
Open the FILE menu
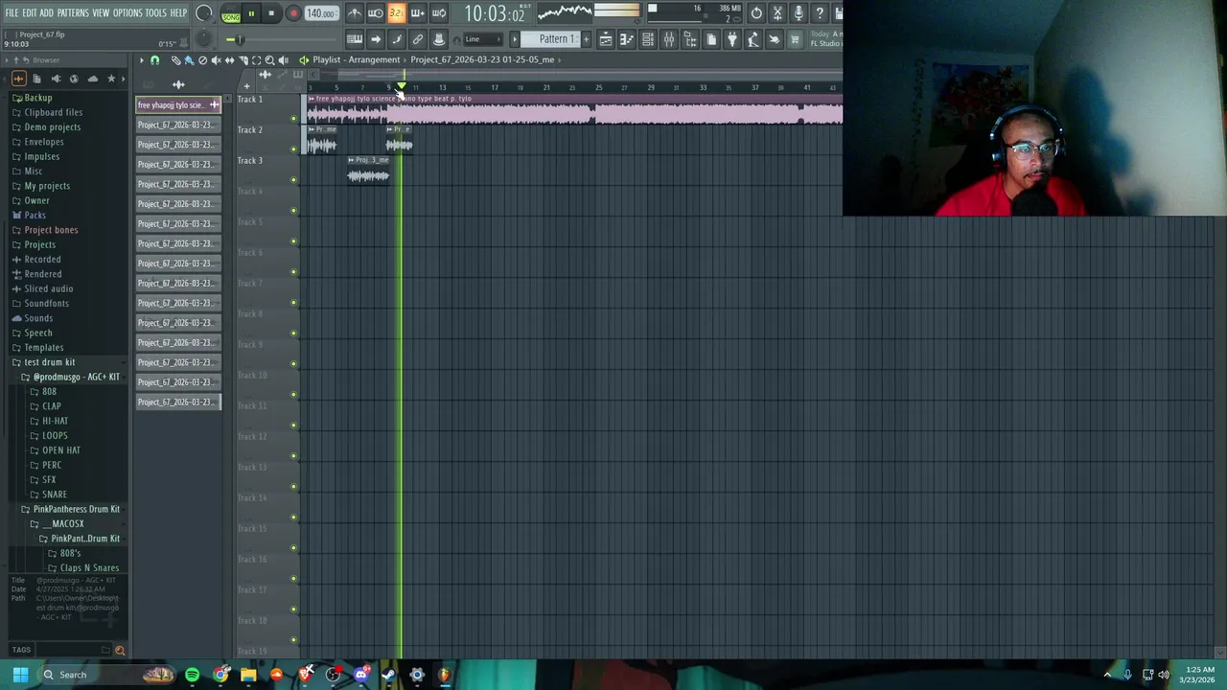12,12
